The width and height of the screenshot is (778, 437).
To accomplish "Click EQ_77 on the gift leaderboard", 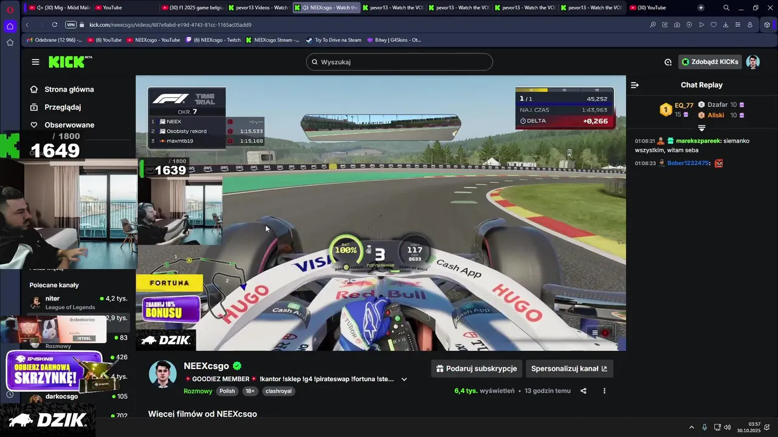I will (x=684, y=105).
